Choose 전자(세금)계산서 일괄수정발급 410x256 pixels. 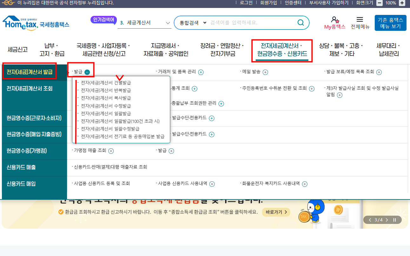[110, 129]
